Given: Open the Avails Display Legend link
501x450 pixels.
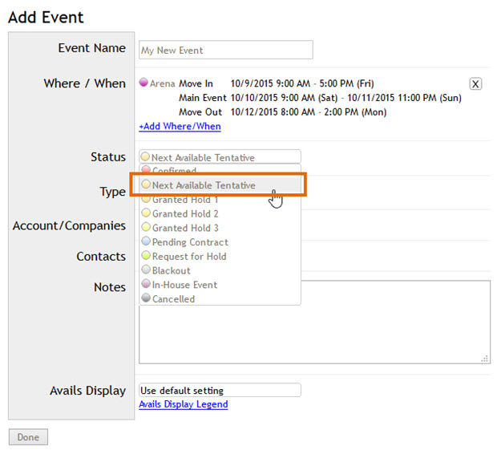Looking at the screenshot, I should click(184, 404).
